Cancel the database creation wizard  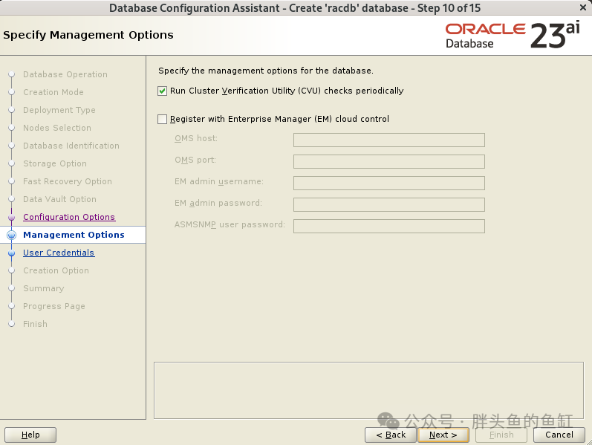point(559,435)
